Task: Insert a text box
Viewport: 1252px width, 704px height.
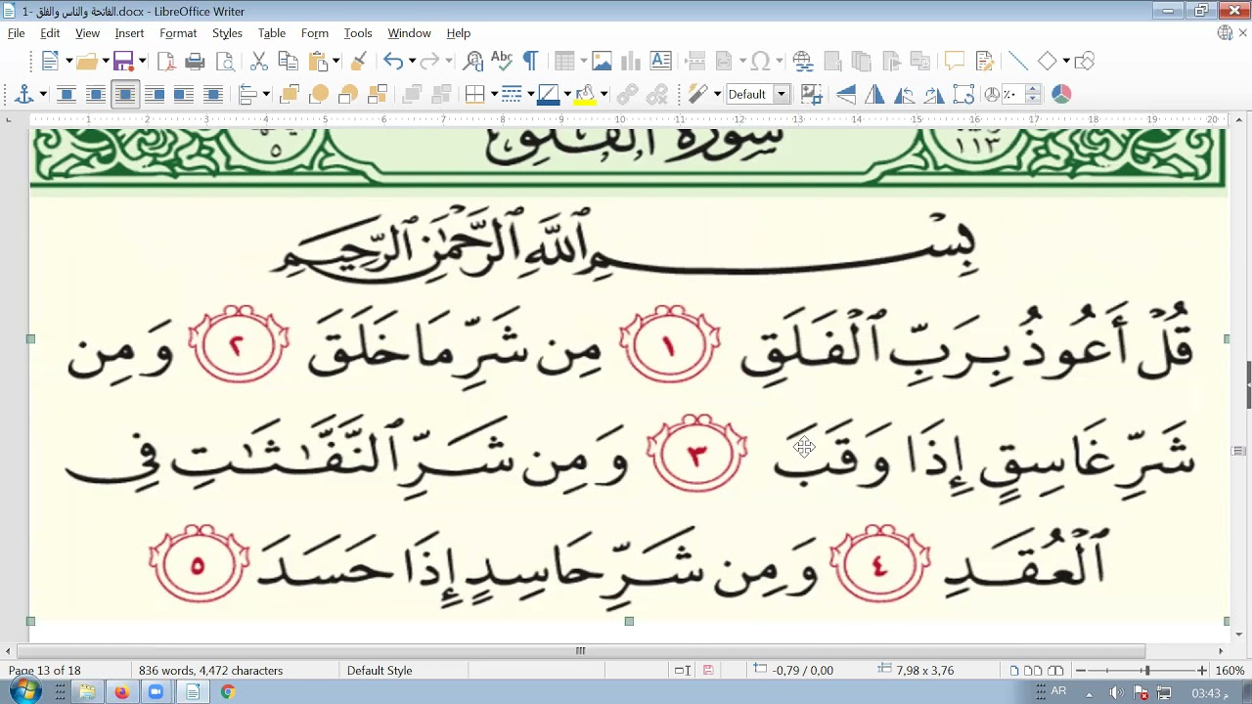Action: [x=661, y=62]
